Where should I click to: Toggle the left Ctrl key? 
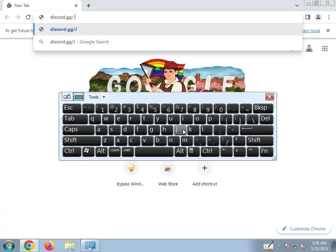pos(72,152)
